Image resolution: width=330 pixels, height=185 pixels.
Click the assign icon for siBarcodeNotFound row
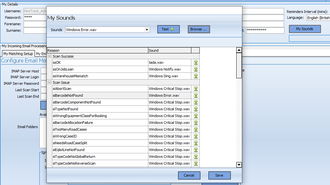196,95
